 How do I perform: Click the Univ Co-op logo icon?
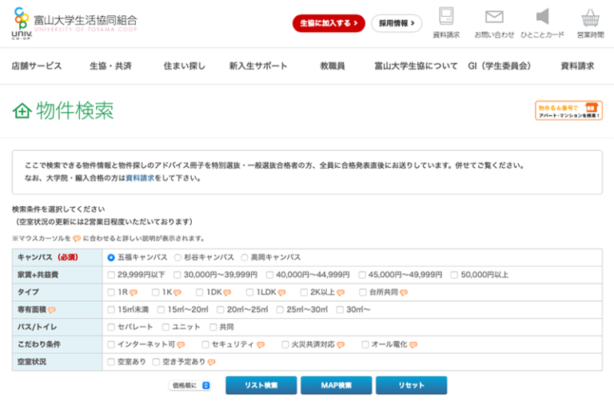click(22, 23)
